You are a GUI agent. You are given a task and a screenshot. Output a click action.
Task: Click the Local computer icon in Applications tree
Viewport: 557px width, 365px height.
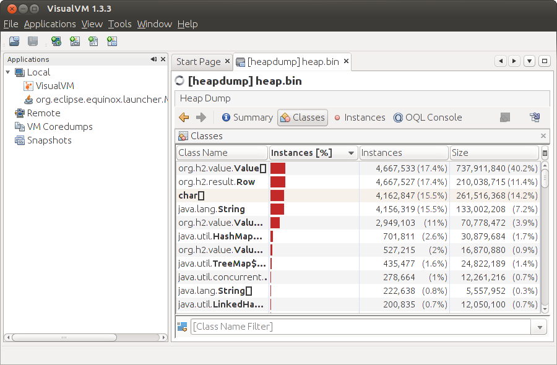(20, 72)
